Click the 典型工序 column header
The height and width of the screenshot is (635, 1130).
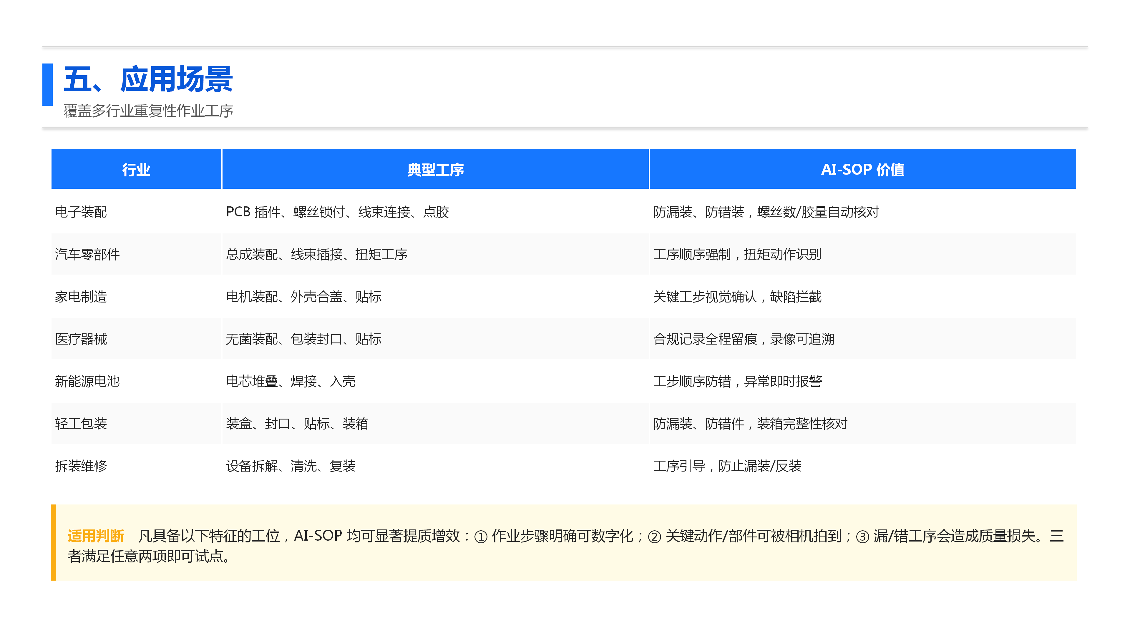435,169
